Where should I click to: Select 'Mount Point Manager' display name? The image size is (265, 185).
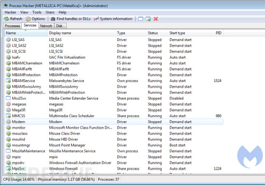click(67, 145)
